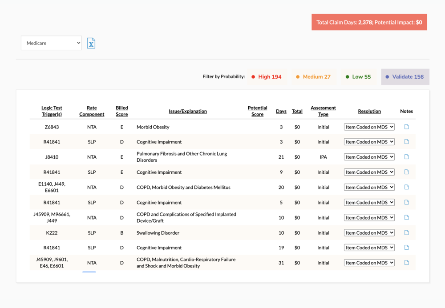
Task: Sort by Logic Test Trigger(s) column
Action: pos(52,111)
